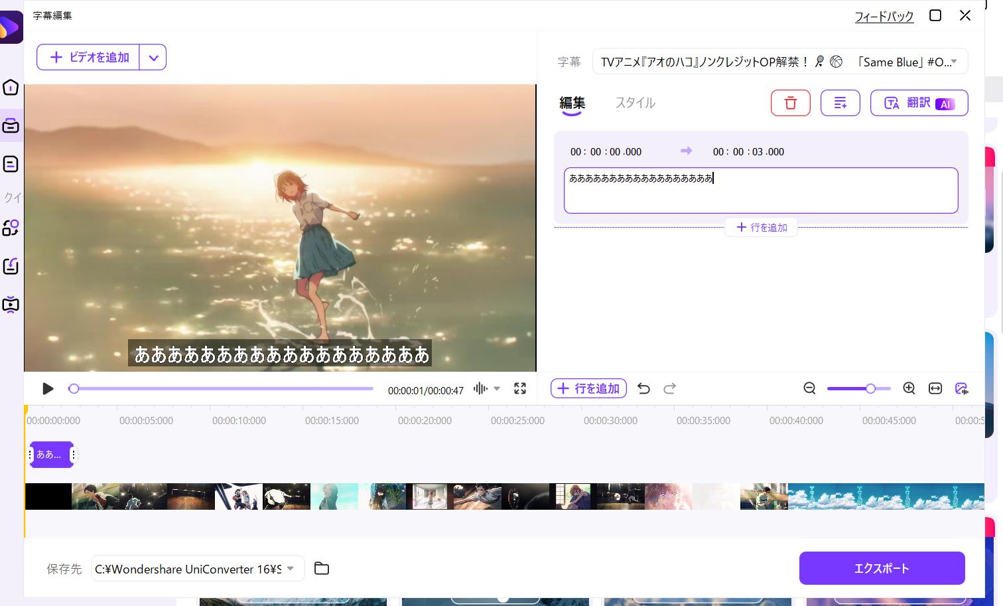Click the small 行を追加 below the subtitle

(761, 228)
